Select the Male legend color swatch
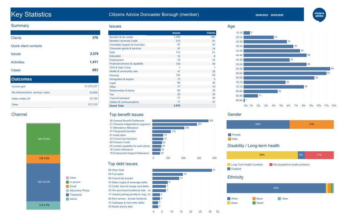The height and width of the screenshot is (222, 352). (229, 139)
